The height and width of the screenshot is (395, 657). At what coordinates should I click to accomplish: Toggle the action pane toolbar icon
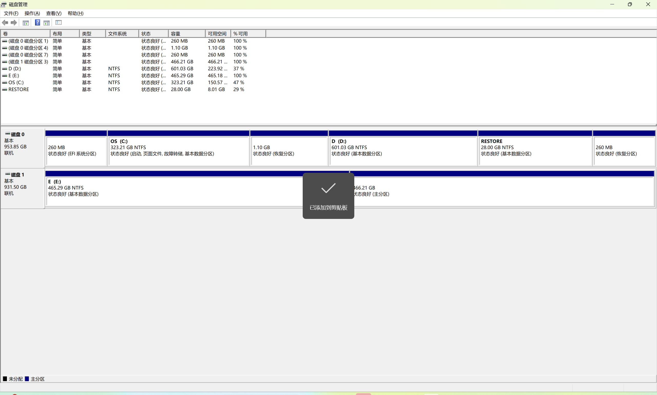tap(47, 23)
